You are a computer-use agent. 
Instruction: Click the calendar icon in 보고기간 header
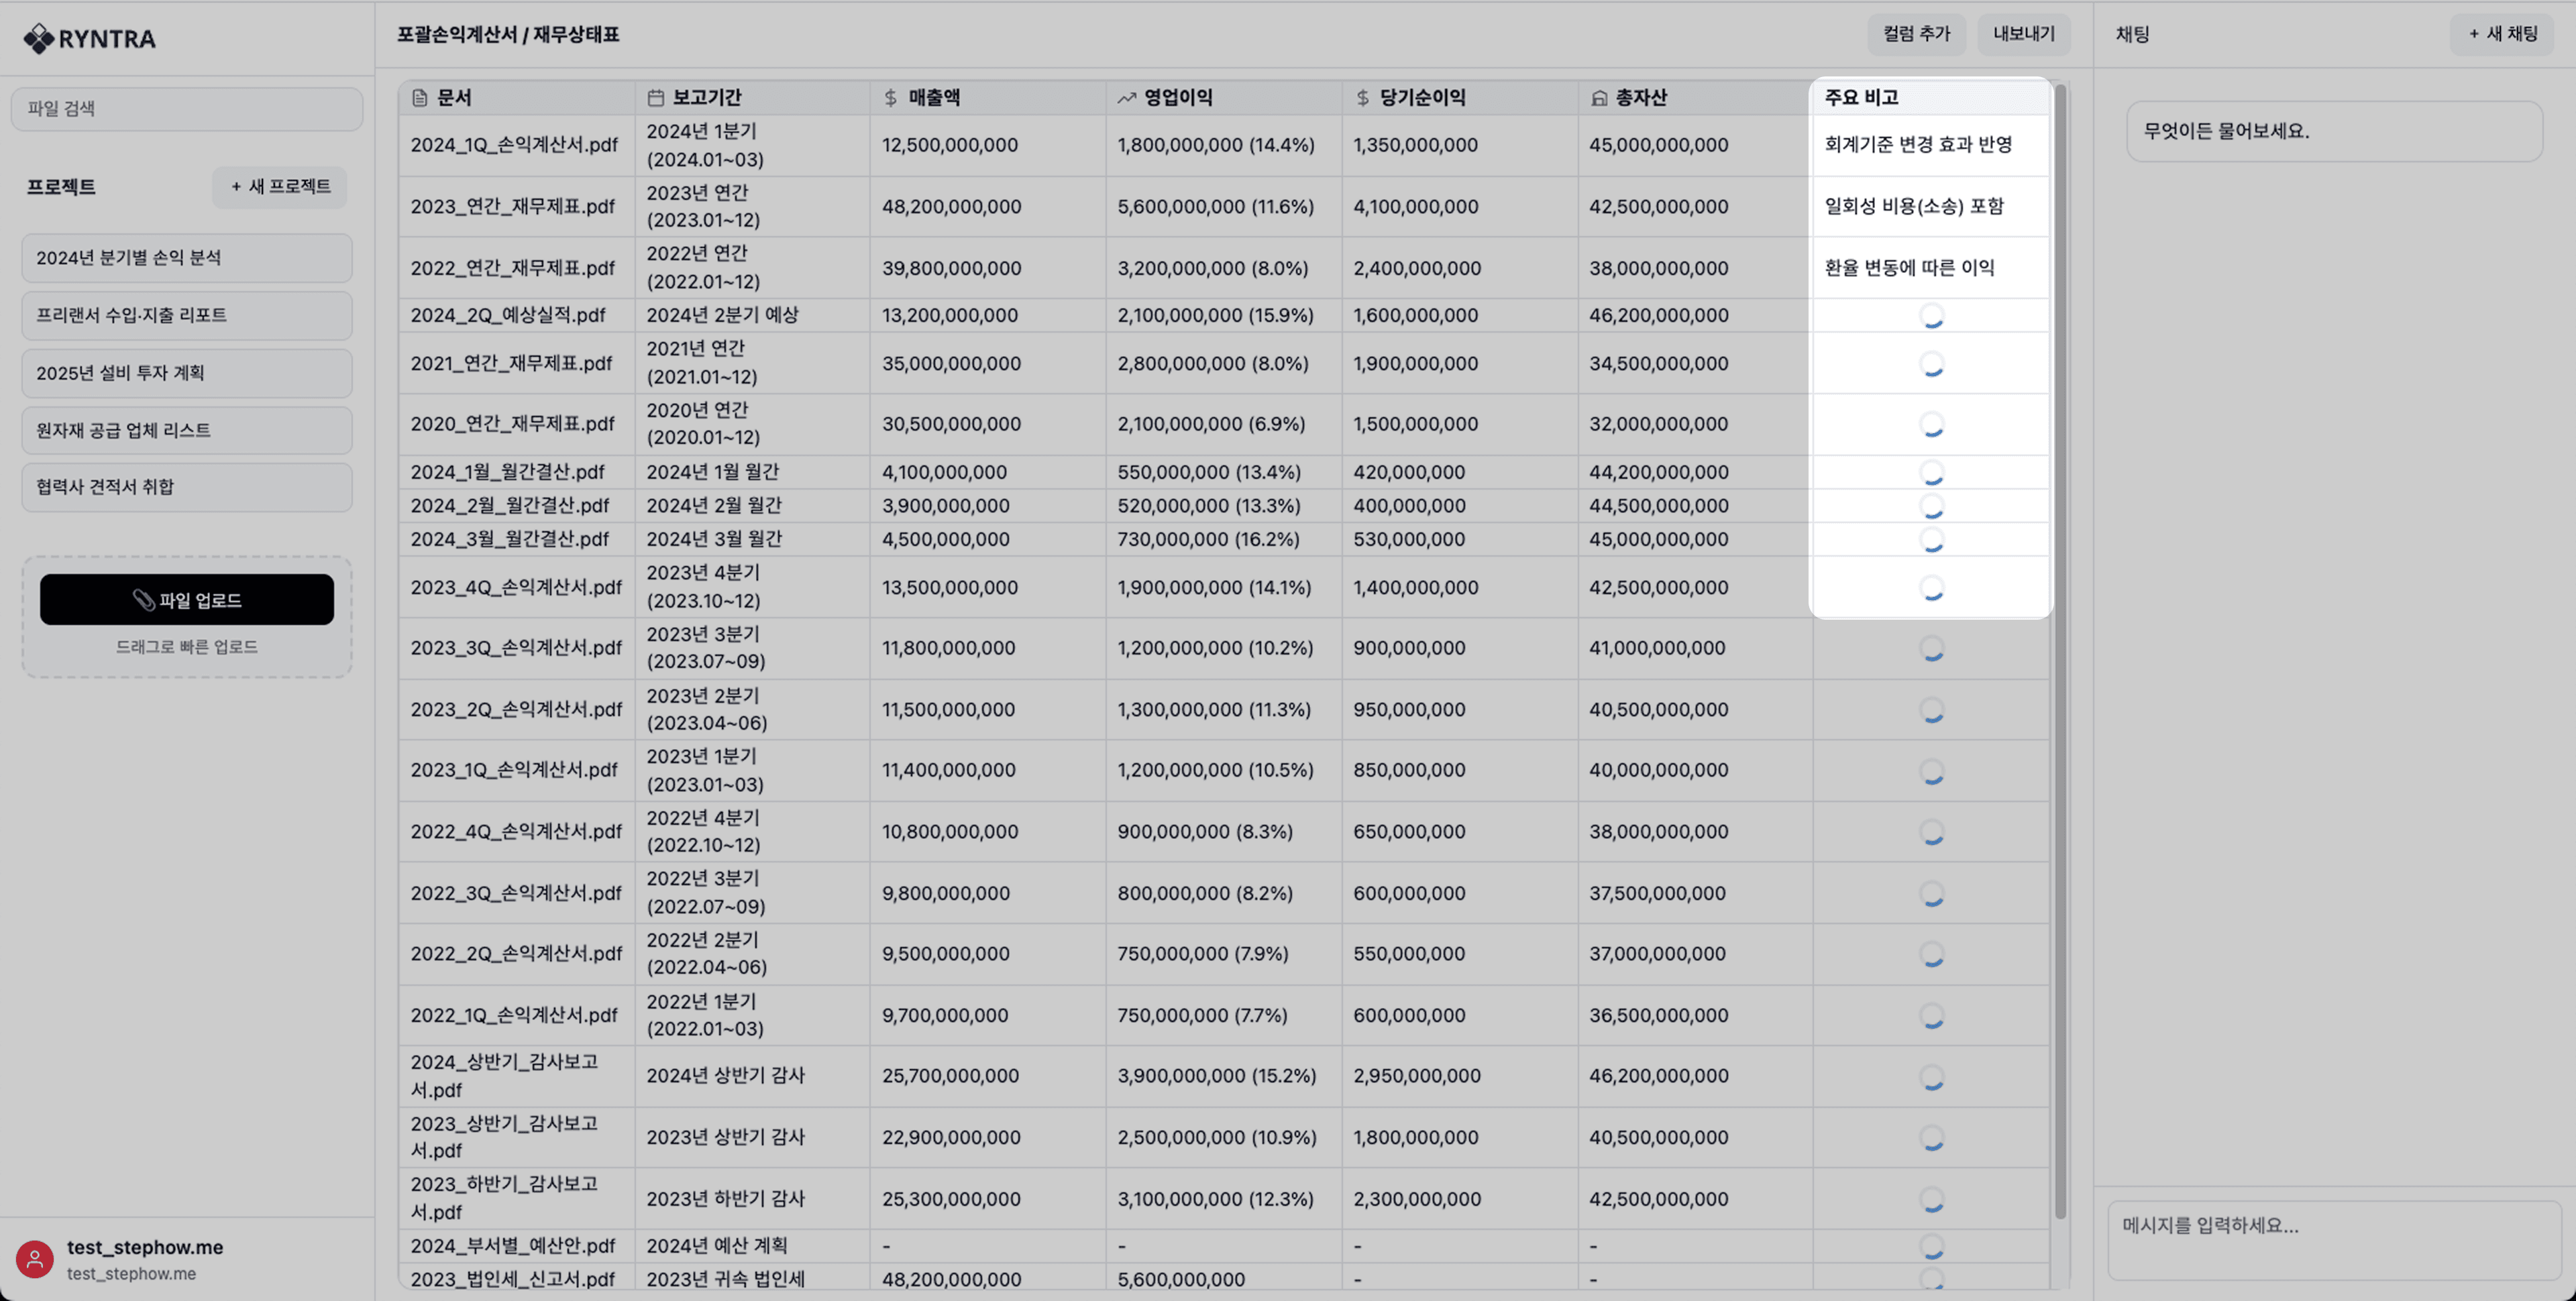[656, 98]
